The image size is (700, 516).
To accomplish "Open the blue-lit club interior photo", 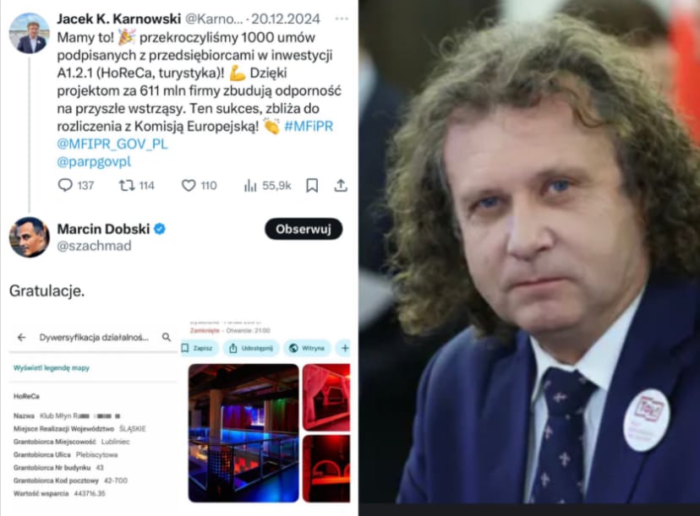I will pos(243,433).
